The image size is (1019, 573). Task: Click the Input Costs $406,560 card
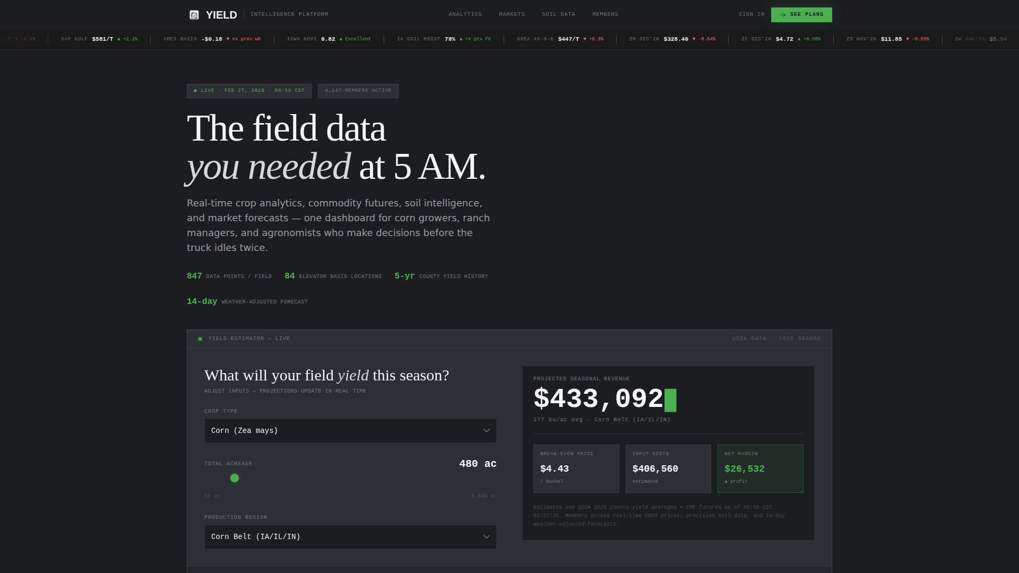(x=668, y=469)
